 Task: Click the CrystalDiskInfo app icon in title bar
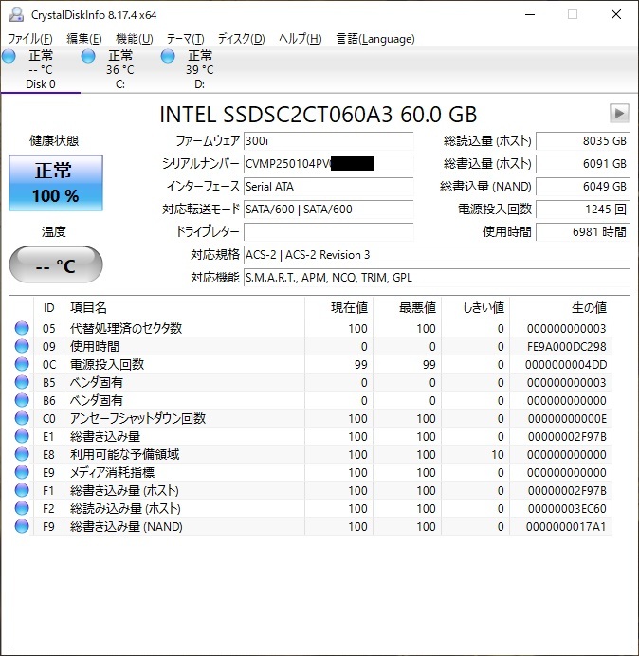point(16,14)
